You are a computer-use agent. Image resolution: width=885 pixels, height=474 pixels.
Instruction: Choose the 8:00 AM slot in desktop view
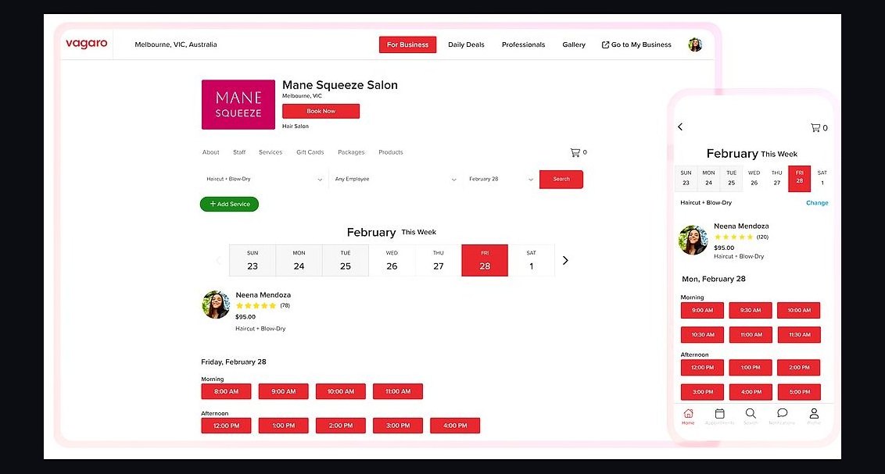click(x=226, y=391)
